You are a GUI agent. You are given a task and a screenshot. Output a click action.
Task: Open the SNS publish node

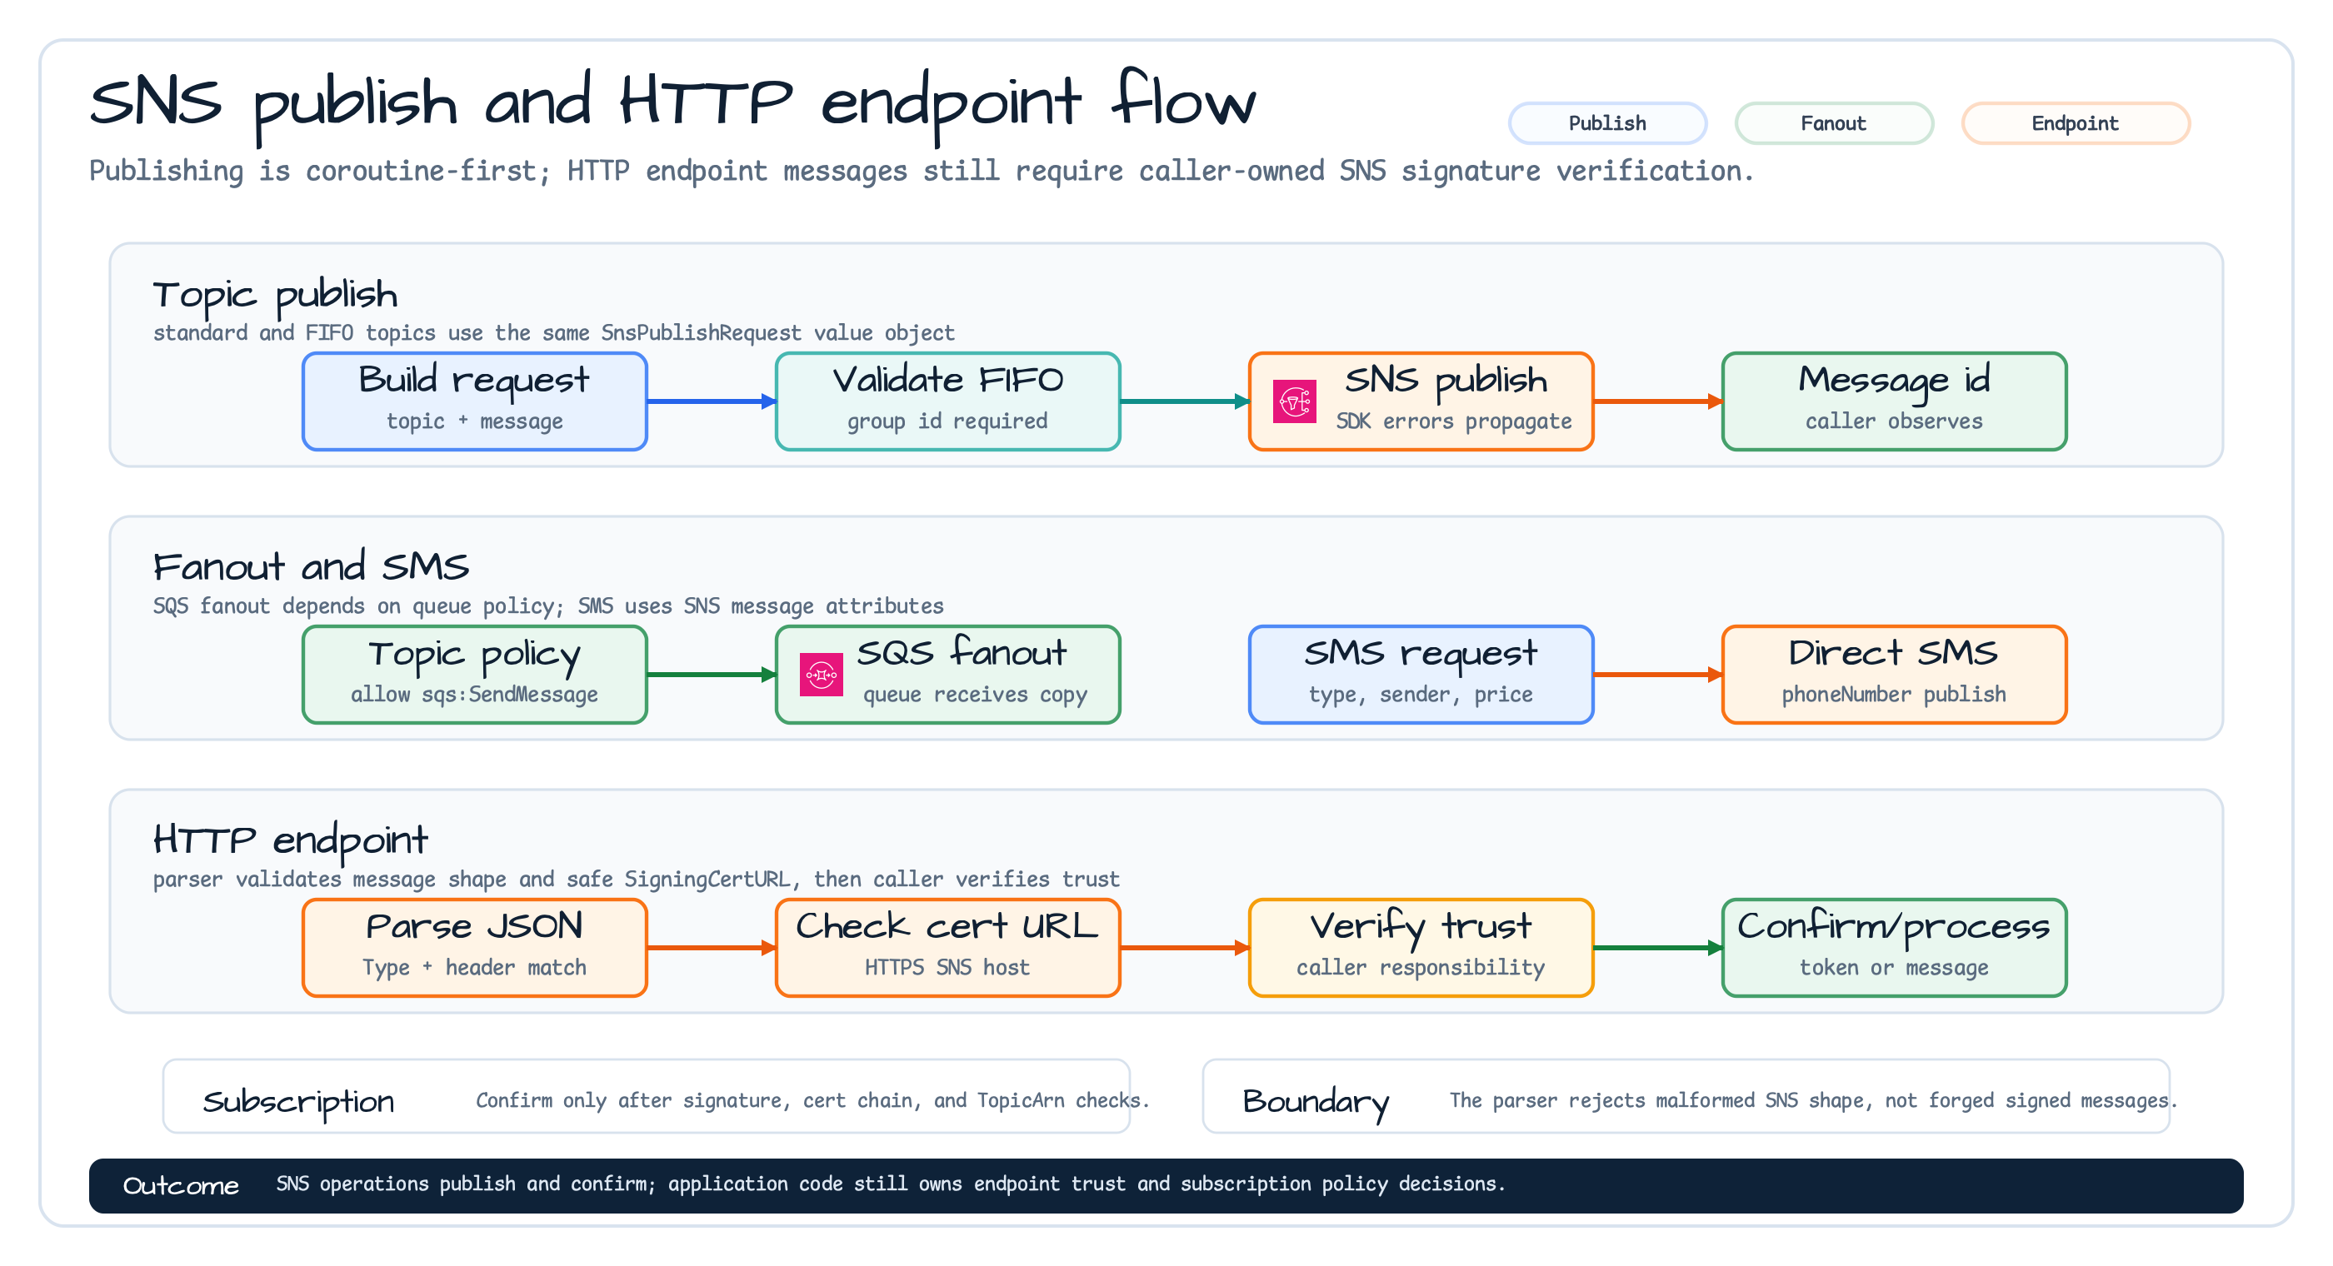click(x=1420, y=401)
